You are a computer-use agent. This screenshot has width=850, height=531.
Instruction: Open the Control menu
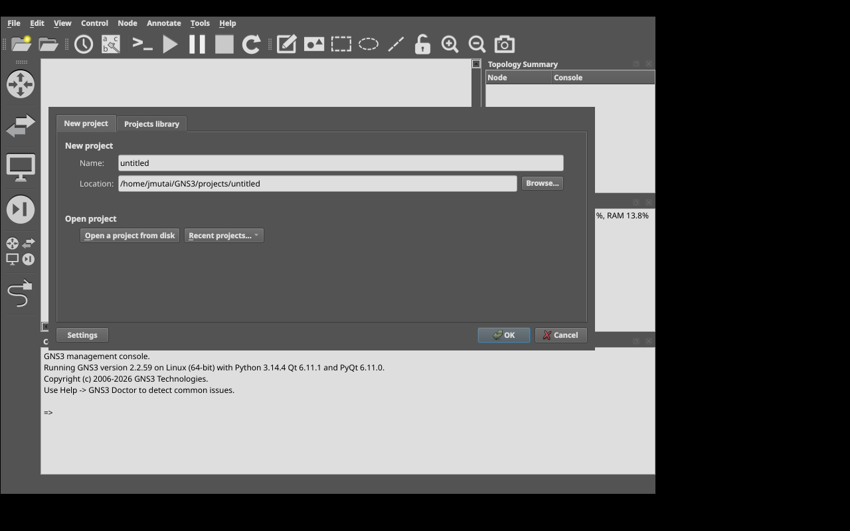point(94,23)
